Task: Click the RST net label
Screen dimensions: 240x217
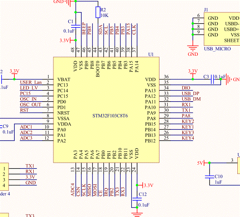Action: (x=24, y=110)
